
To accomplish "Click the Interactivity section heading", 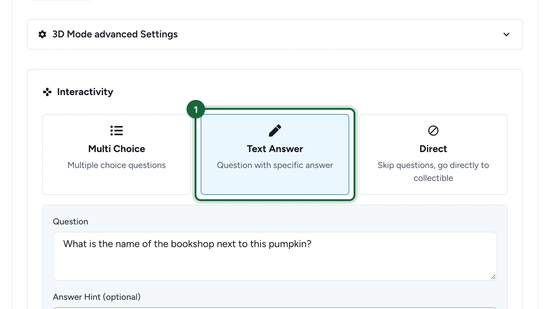I will click(x=85, y=92).
